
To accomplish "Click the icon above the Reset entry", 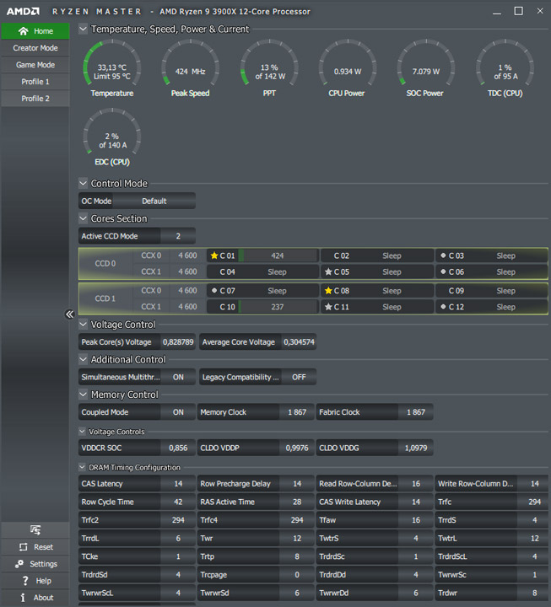I will pos(35,529).
